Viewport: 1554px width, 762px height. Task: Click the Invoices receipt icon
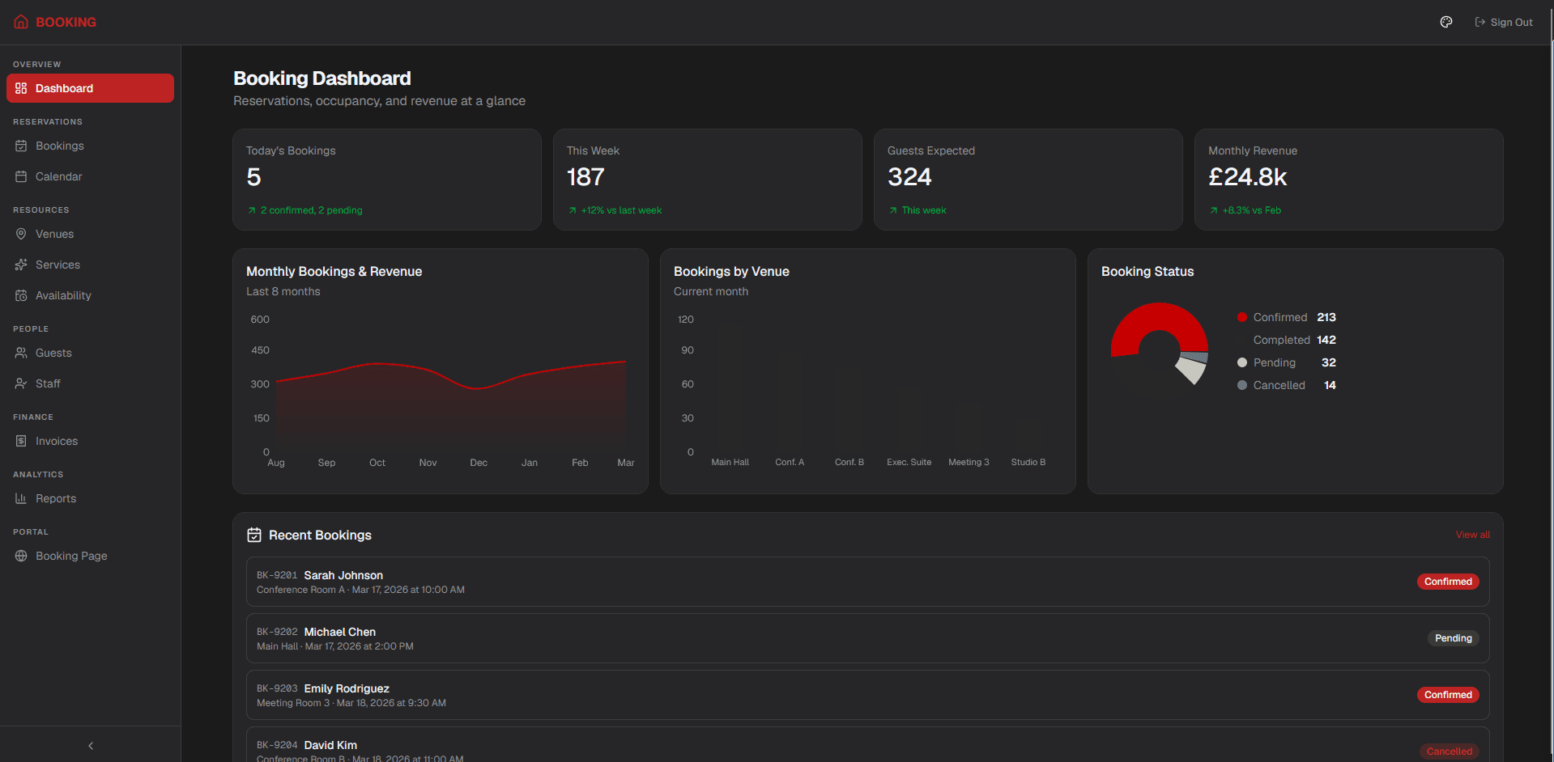click(21, 441)
